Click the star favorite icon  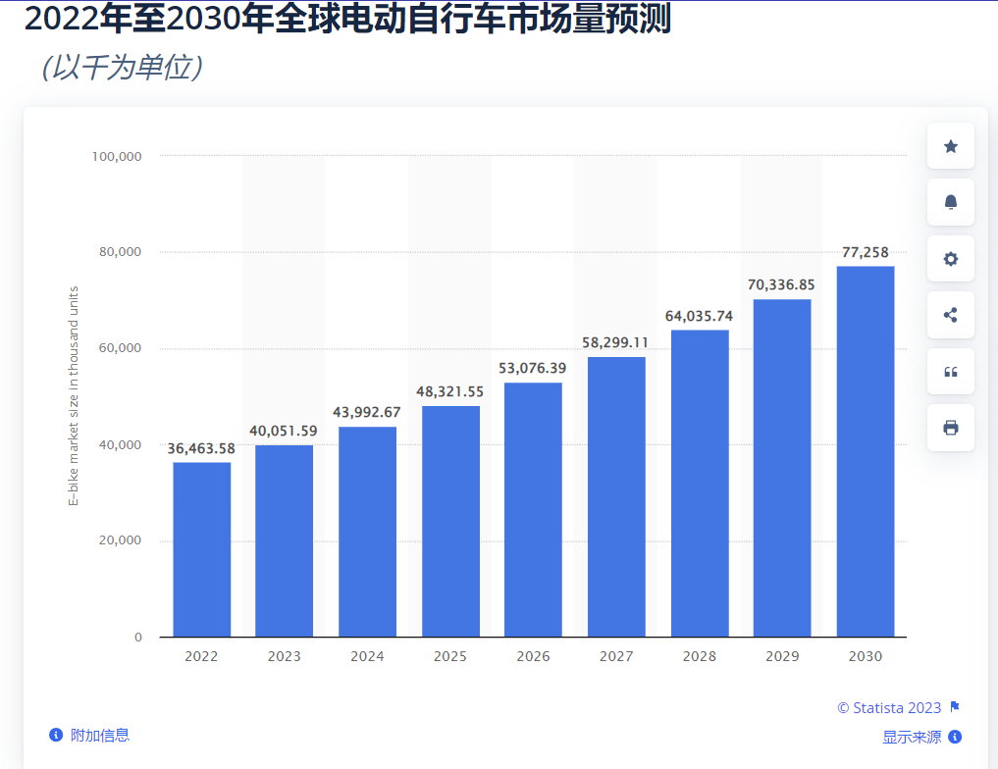click(x=950, y=146)
